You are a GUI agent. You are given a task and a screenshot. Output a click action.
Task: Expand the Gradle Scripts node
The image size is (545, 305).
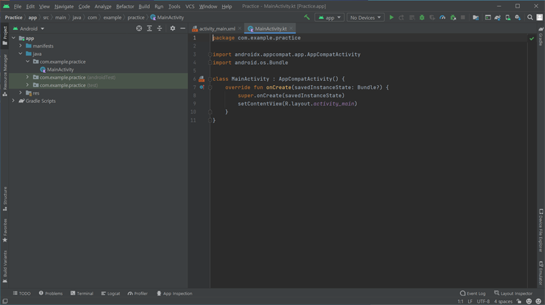pos(14,101)
